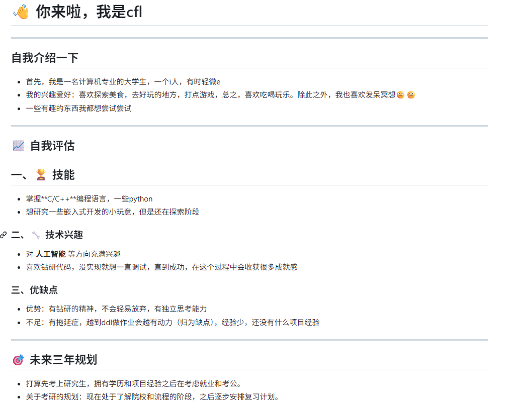Screen dimensions: 520x405
Task: Select the anchor link icon next to 技术兴趣
Action: pyautogui.click(x=4, y=235)
